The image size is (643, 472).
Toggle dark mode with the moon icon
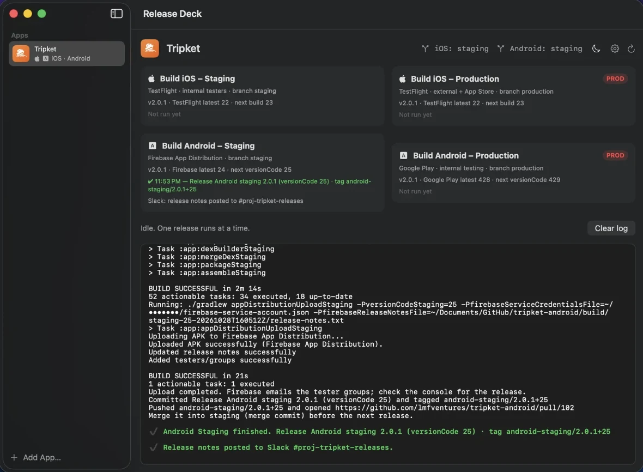(596, 49)
